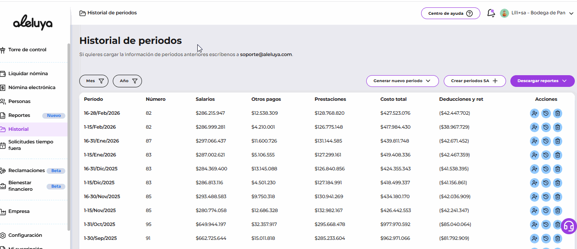This screenshot has height=249, width=577.
Task: Go to Liquidar nómina in sidebar
Action: tap(28, 73)
